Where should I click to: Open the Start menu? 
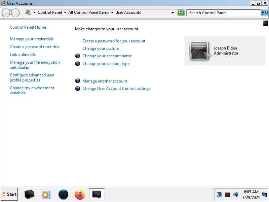tap(9, 194)
